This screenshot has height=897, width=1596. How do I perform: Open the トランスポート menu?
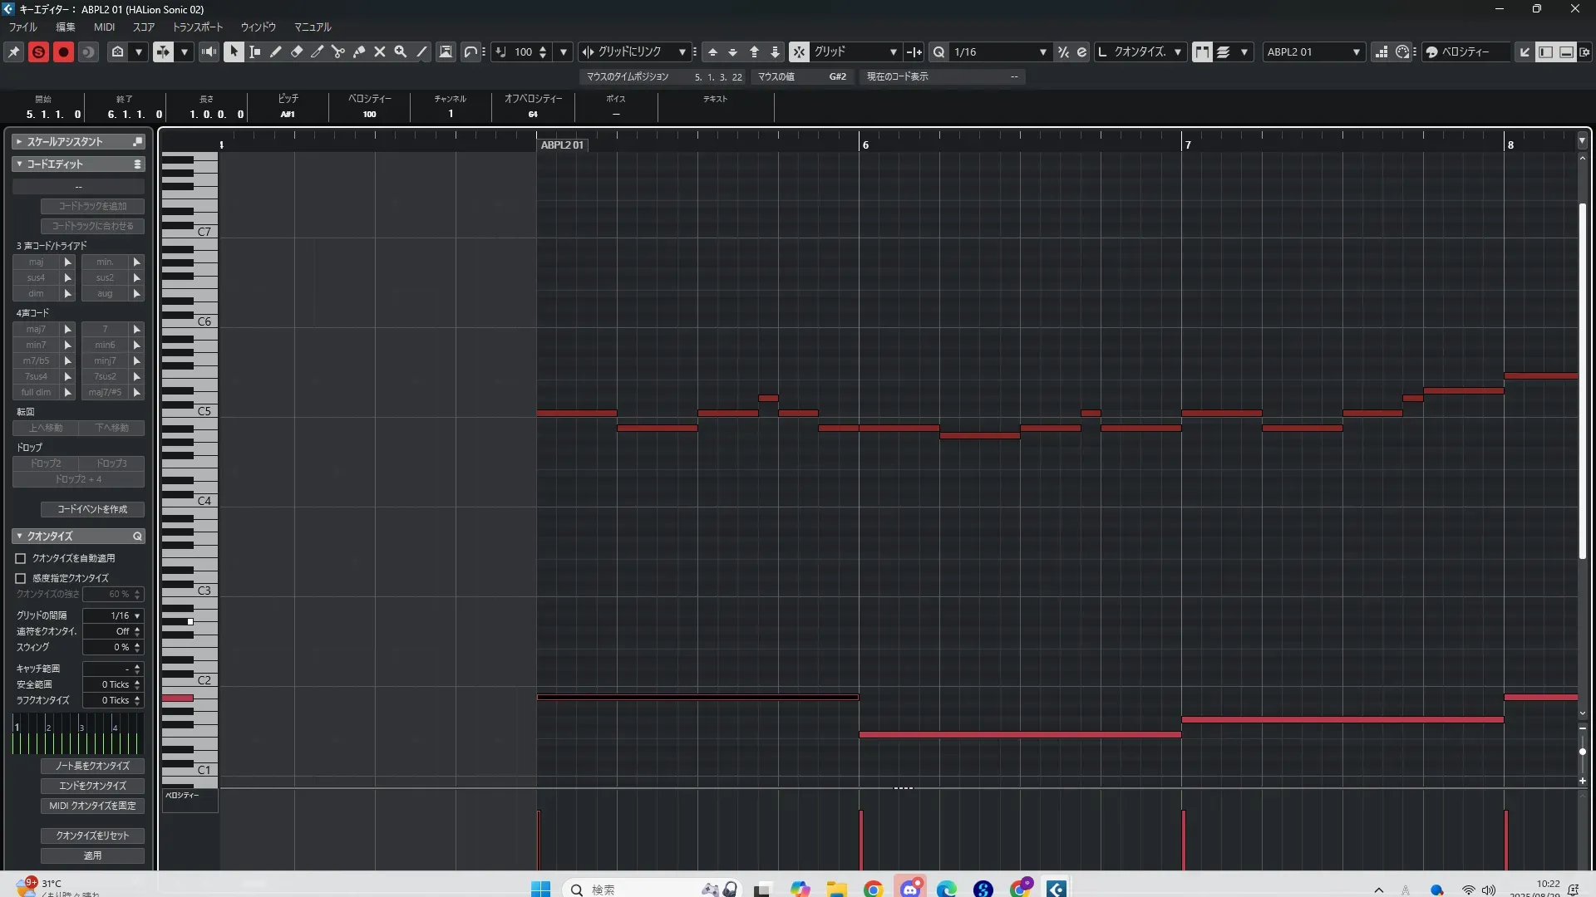coord(198,27)
